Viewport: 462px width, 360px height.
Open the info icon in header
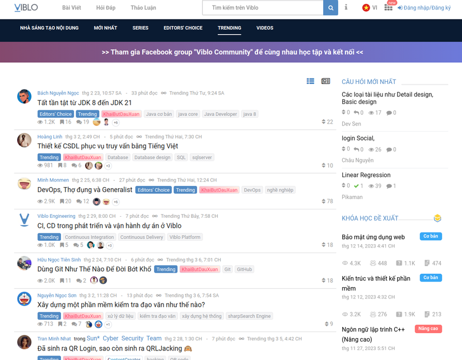coord(346,7)
